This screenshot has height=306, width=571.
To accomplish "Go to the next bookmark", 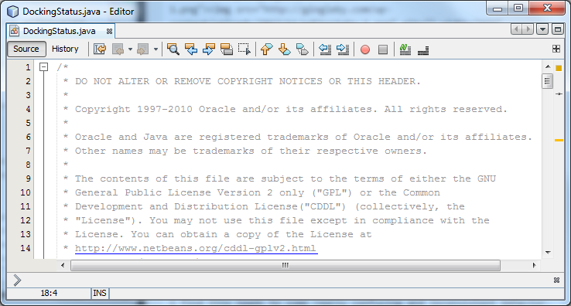I will click(285, 49).
